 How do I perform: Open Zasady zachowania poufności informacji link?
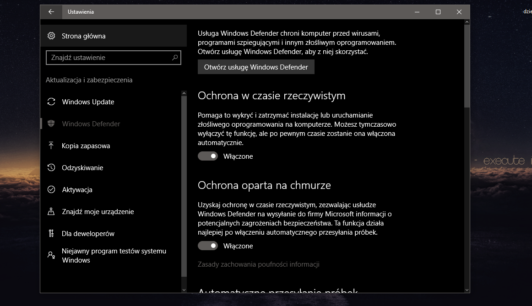tap(259, 264)
